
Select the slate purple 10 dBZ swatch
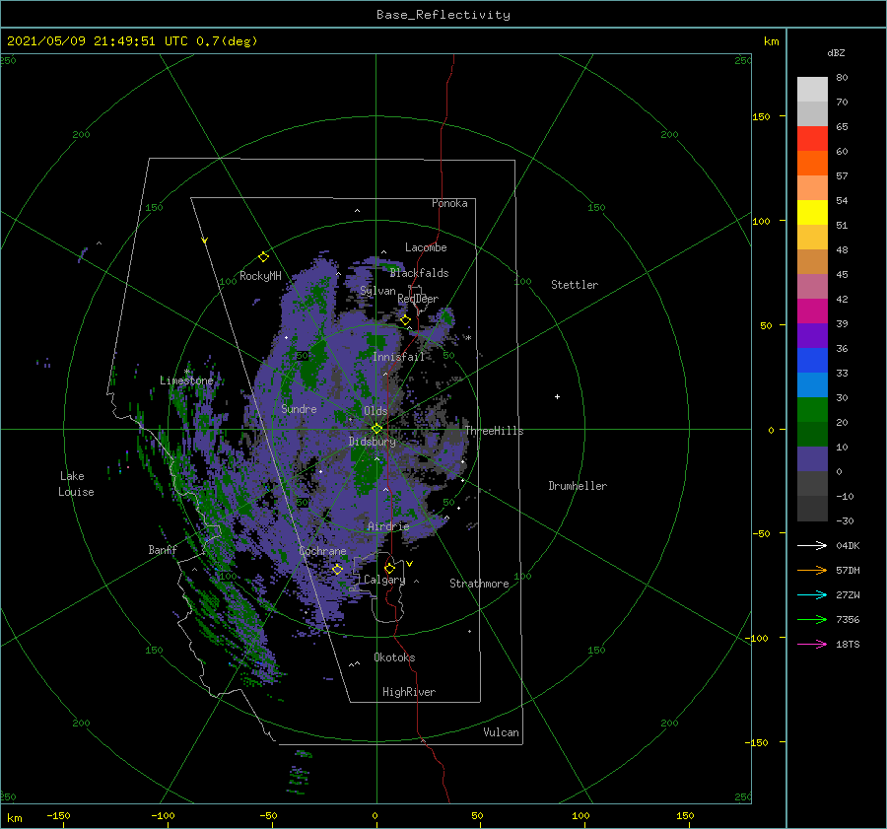click(x=812, y=459)
